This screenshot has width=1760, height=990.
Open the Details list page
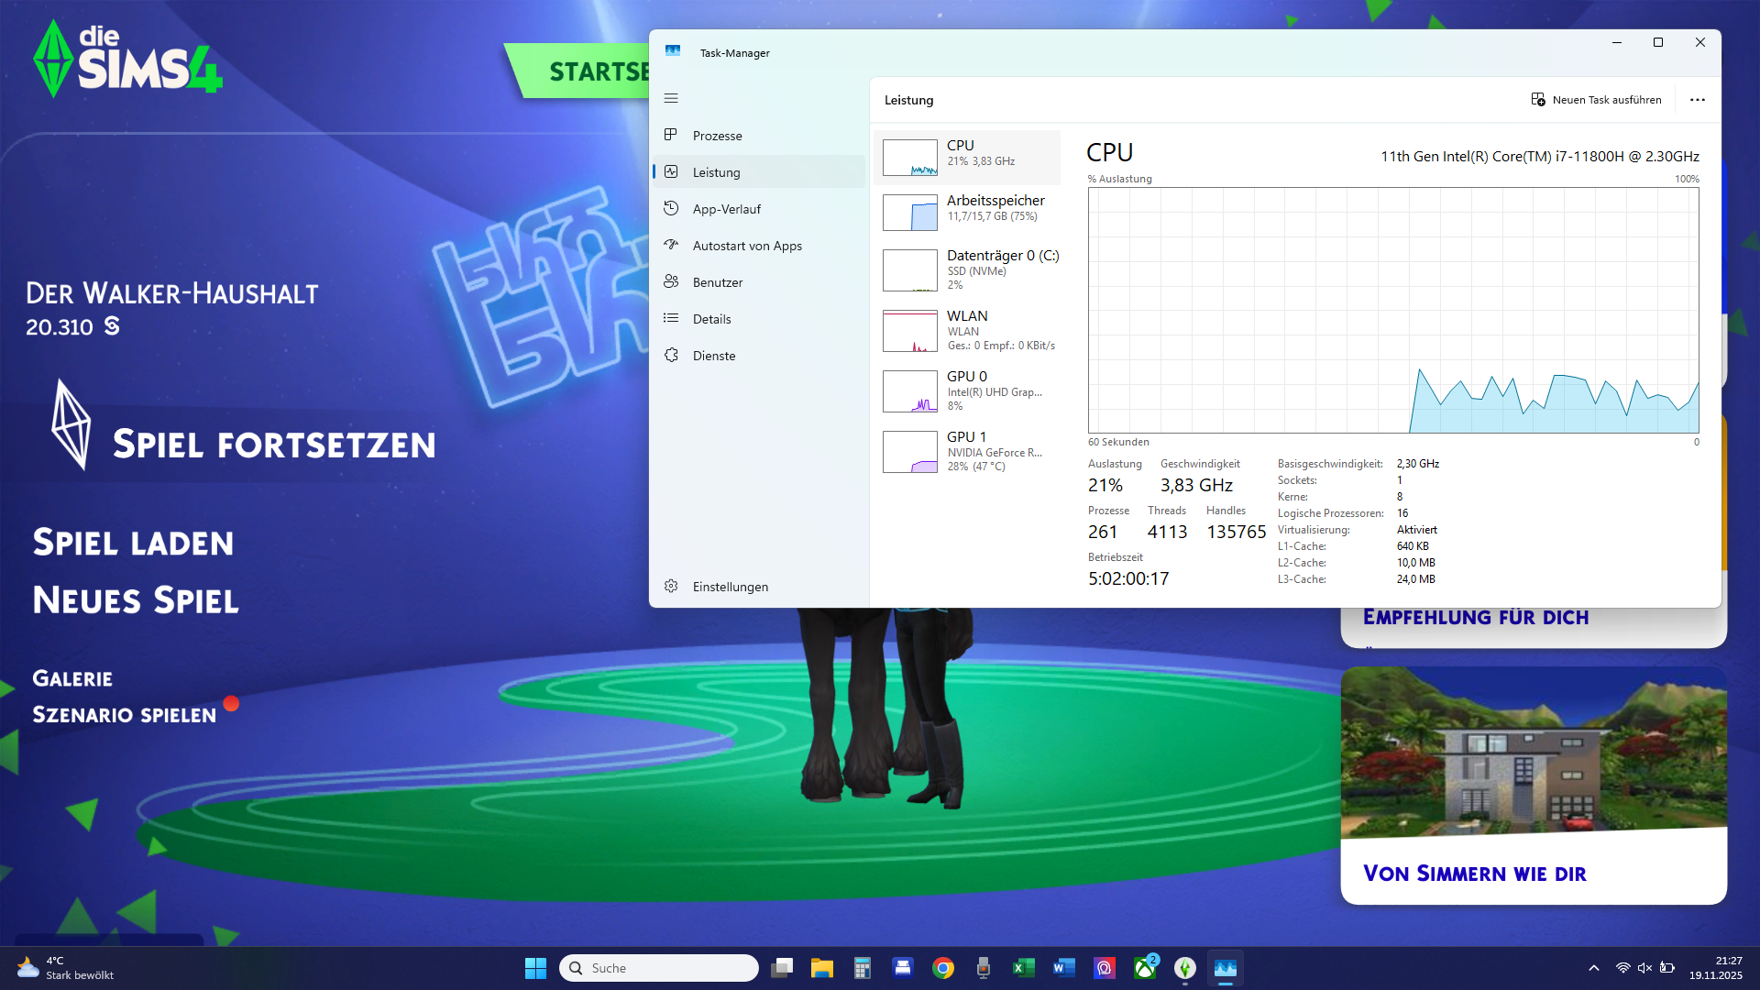(711, 319)
